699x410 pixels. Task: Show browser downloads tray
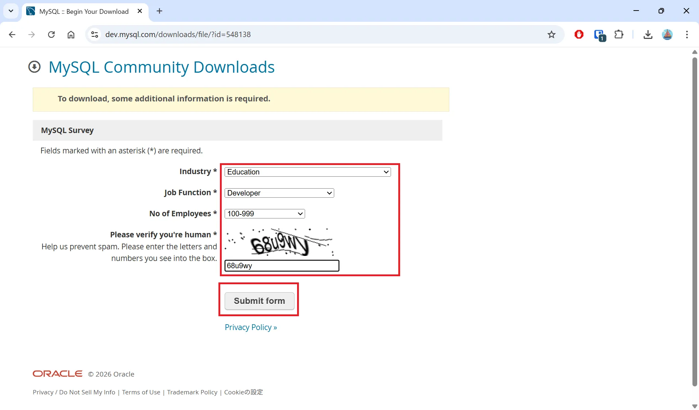coord(648,35)
